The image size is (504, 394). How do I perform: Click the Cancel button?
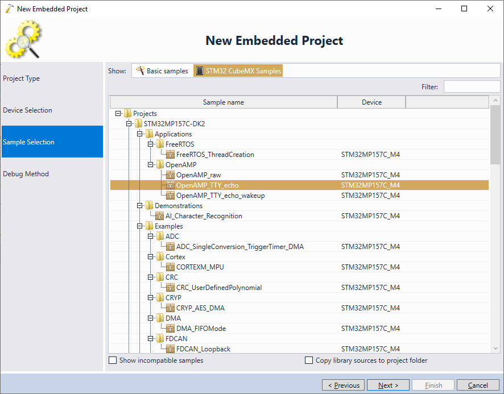click(478, 385)
